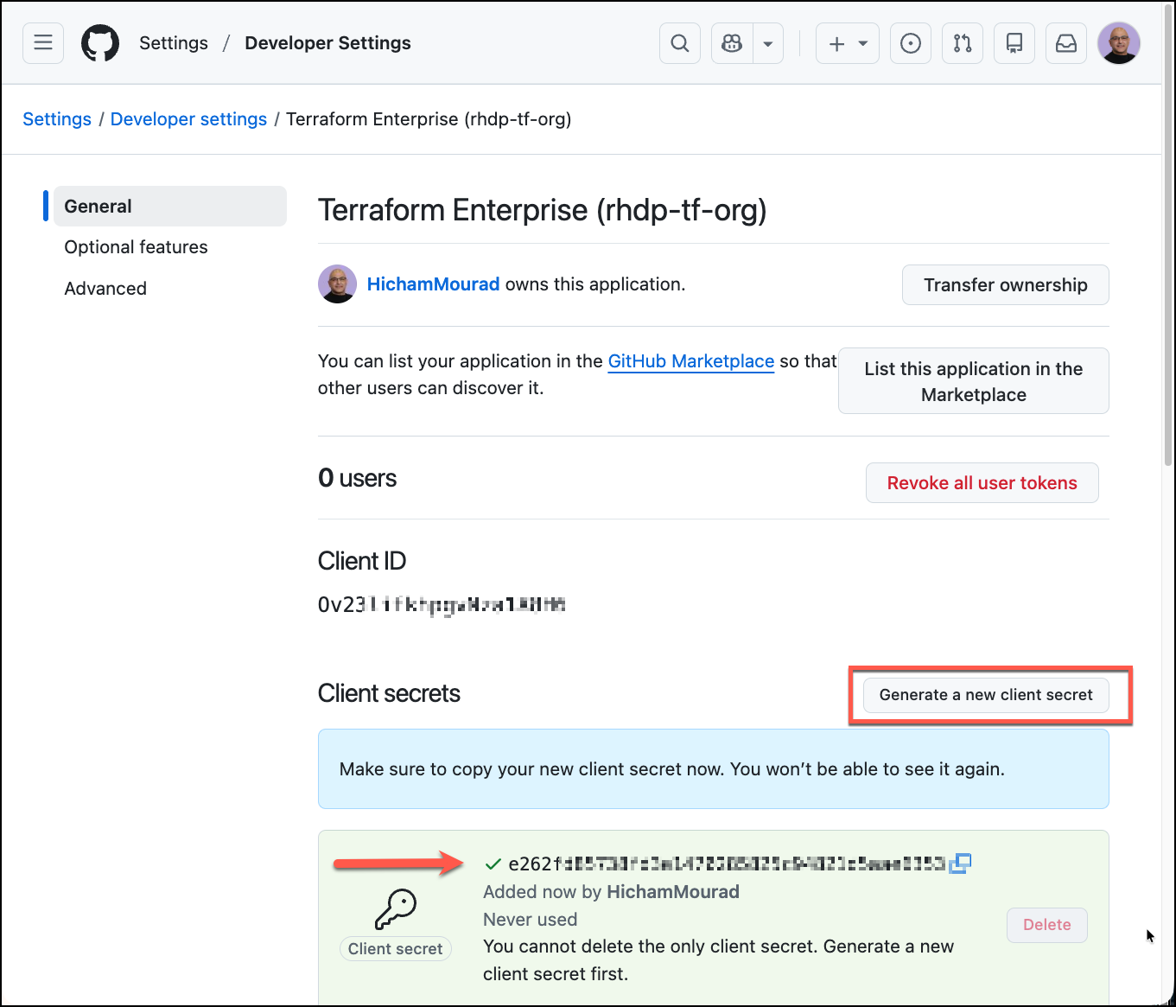Open the Issues icon in header

pyautogui.click(x=911, y=43)
